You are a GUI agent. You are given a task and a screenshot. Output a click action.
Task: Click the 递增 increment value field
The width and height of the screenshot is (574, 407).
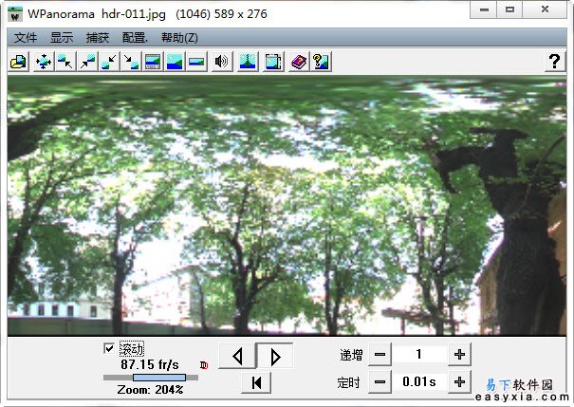(418, 354)
